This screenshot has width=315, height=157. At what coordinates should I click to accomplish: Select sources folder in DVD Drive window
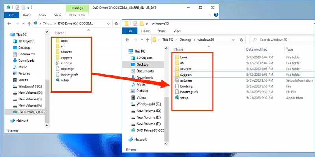coord(64,52)
